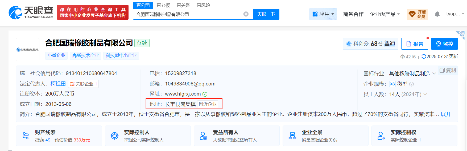Click the view count eye icon
467x151 pixels.
click(x=403, y=57)
